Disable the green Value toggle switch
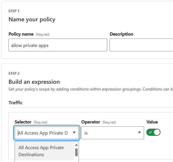 (153, 132)
